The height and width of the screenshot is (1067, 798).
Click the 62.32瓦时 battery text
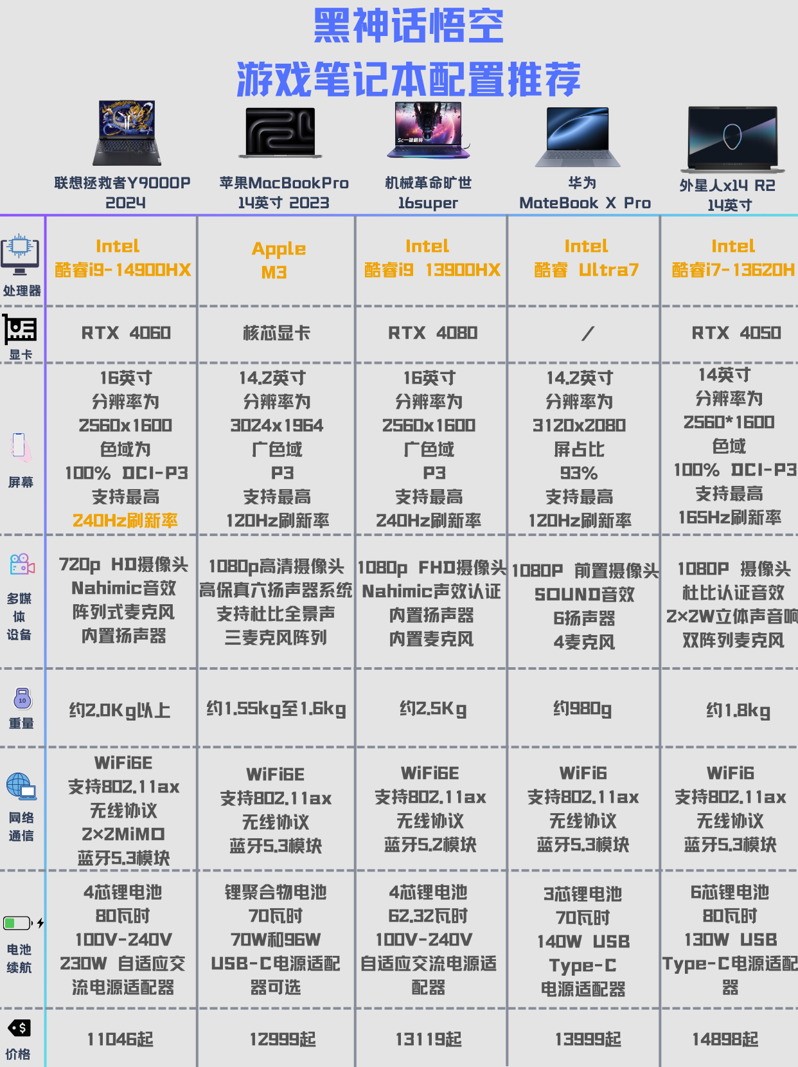coord(428,916)
